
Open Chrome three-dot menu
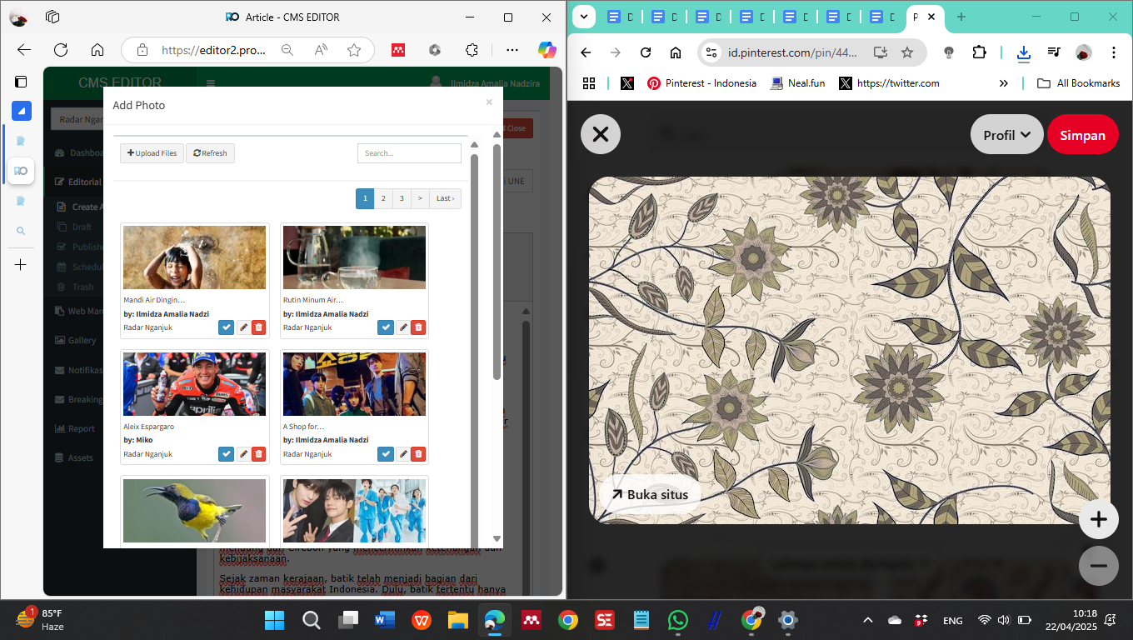coord(1114,52)
